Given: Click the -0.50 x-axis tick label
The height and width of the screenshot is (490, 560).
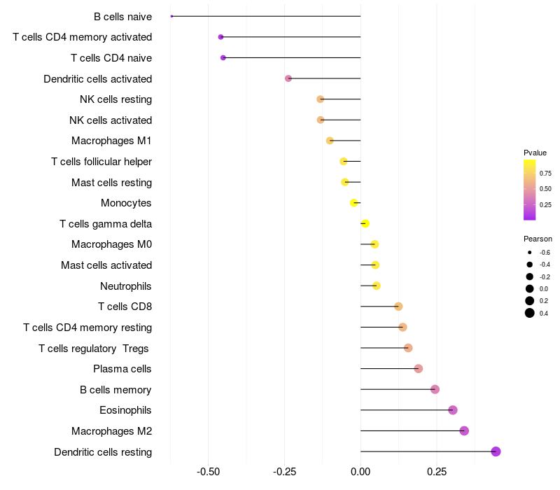Looking at the screenshot, I should pyautogui.click(x=208, y=472).
